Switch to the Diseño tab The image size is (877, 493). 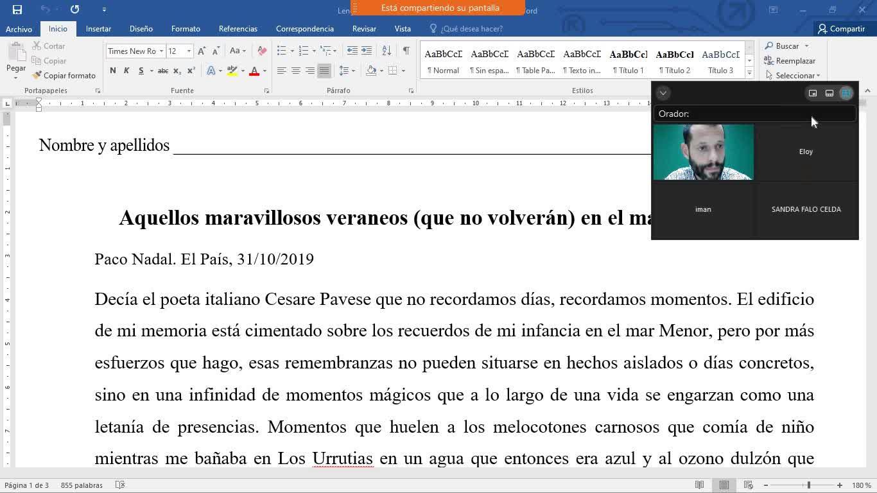[141, 29]
